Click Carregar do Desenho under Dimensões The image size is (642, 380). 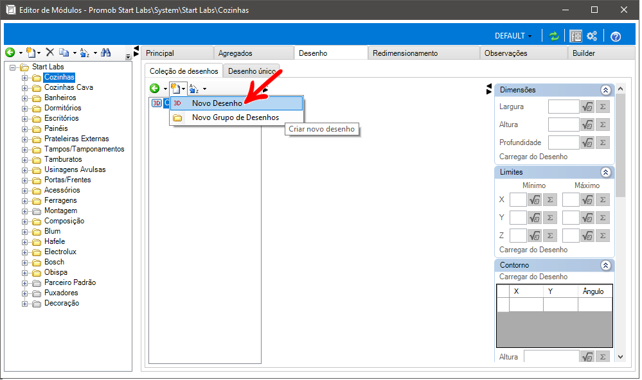[533, 157]
